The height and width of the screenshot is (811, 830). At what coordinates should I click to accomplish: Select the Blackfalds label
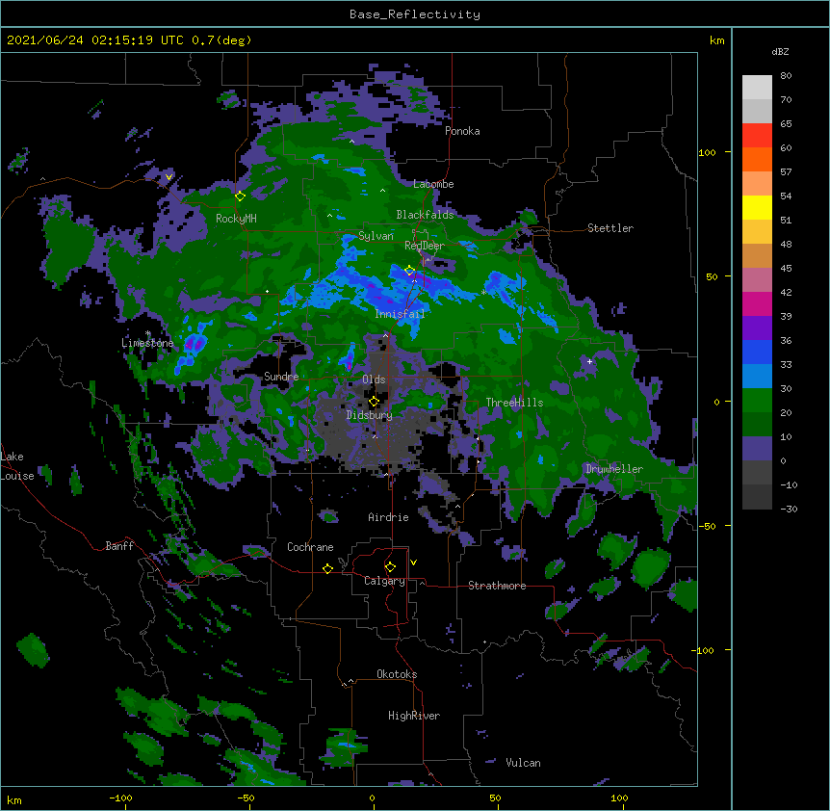tap(425, 215)
